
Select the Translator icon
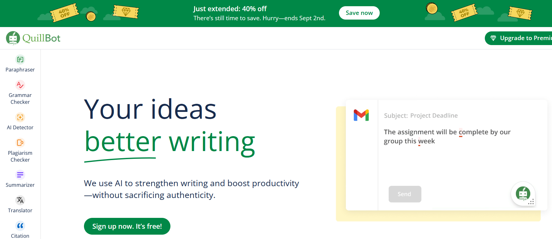pyautogui.click(x=20, y=200)
